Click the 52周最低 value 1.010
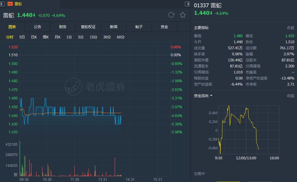297x182 pixels. (238, 72)
